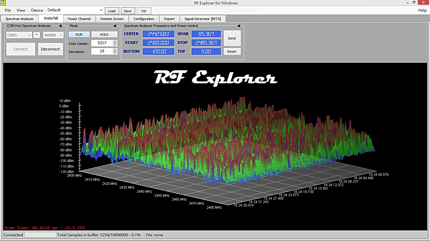Image resolution: width=430 pixels, height=241 pixels.
Task: Open the View menu
Action: 21,10
